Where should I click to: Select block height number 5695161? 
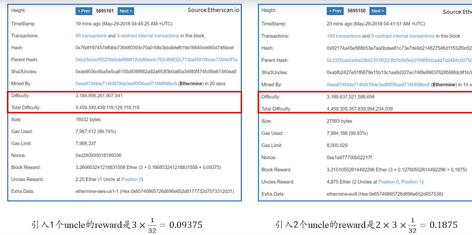click(x=105, y=11)
